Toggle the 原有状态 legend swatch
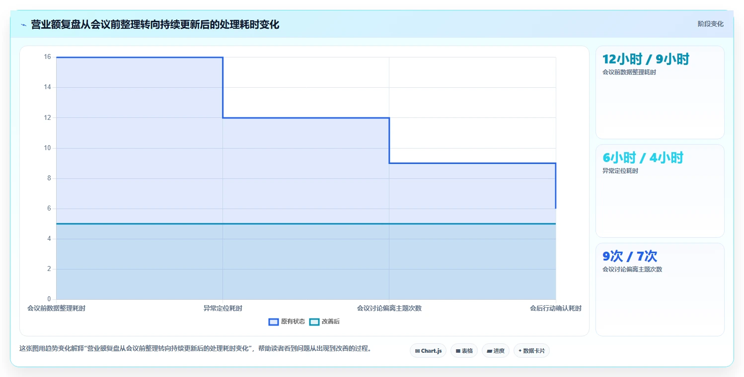The width and height of the screenshot is (744, 377). coord(273,322)
